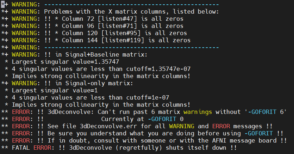Click 'Largest singular value=1.35747' line
Screen dimensions: 294x154
[x=65, y=62]
